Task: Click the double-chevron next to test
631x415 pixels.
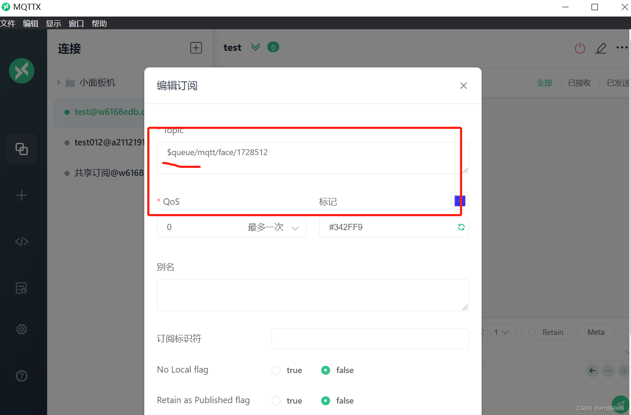Action: coord(255,47)
